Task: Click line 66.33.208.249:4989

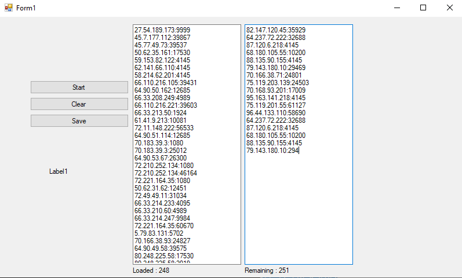Action: click(162, 98)
